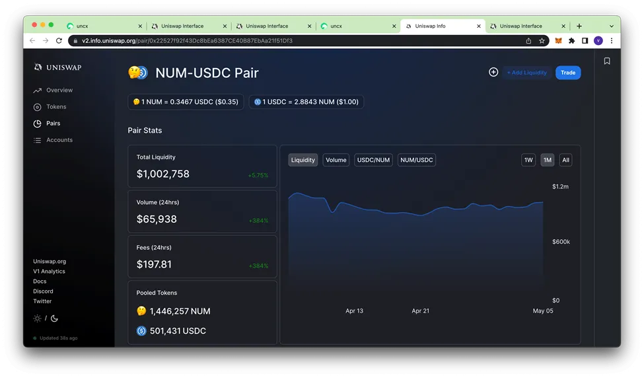Set chart timeframe to 1W
644x378 pixels.
528,160
